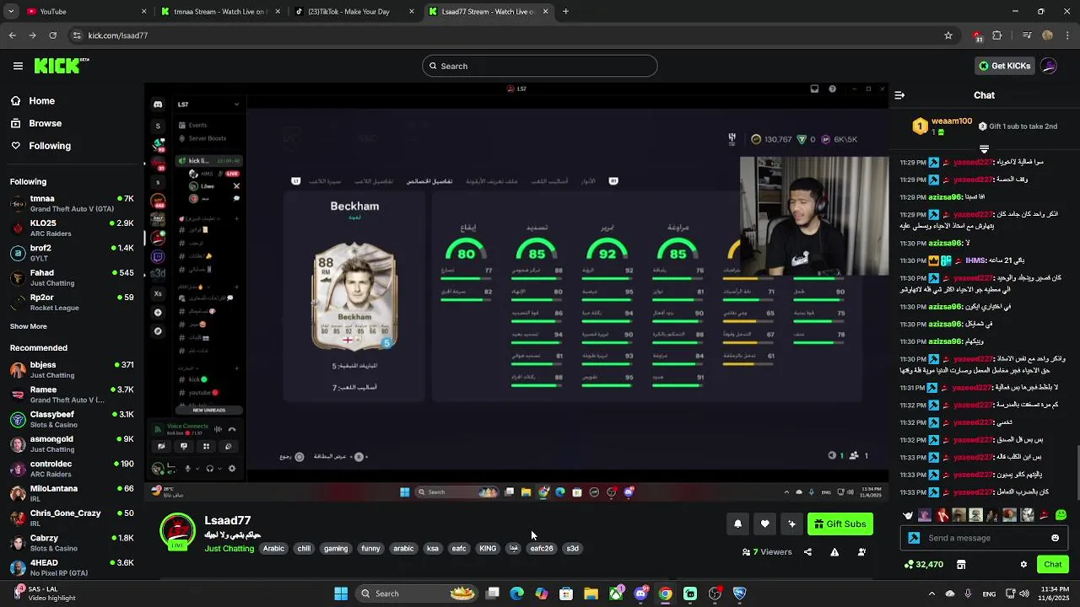Click the Get KICKs button
Image resolution: width=1080 pixels, height=607 pixels.
pyautogui.click(x=1004, y=66)
